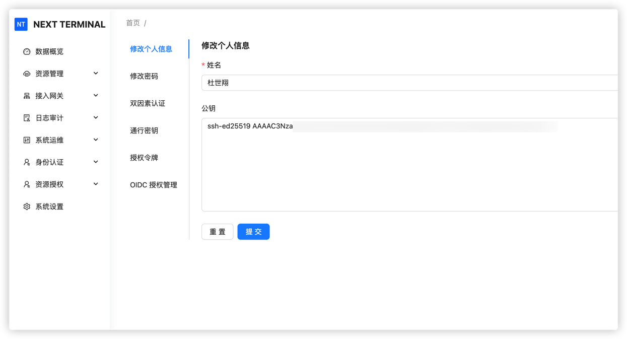Select the 接入网关 gateway icon

pos(26,95)
